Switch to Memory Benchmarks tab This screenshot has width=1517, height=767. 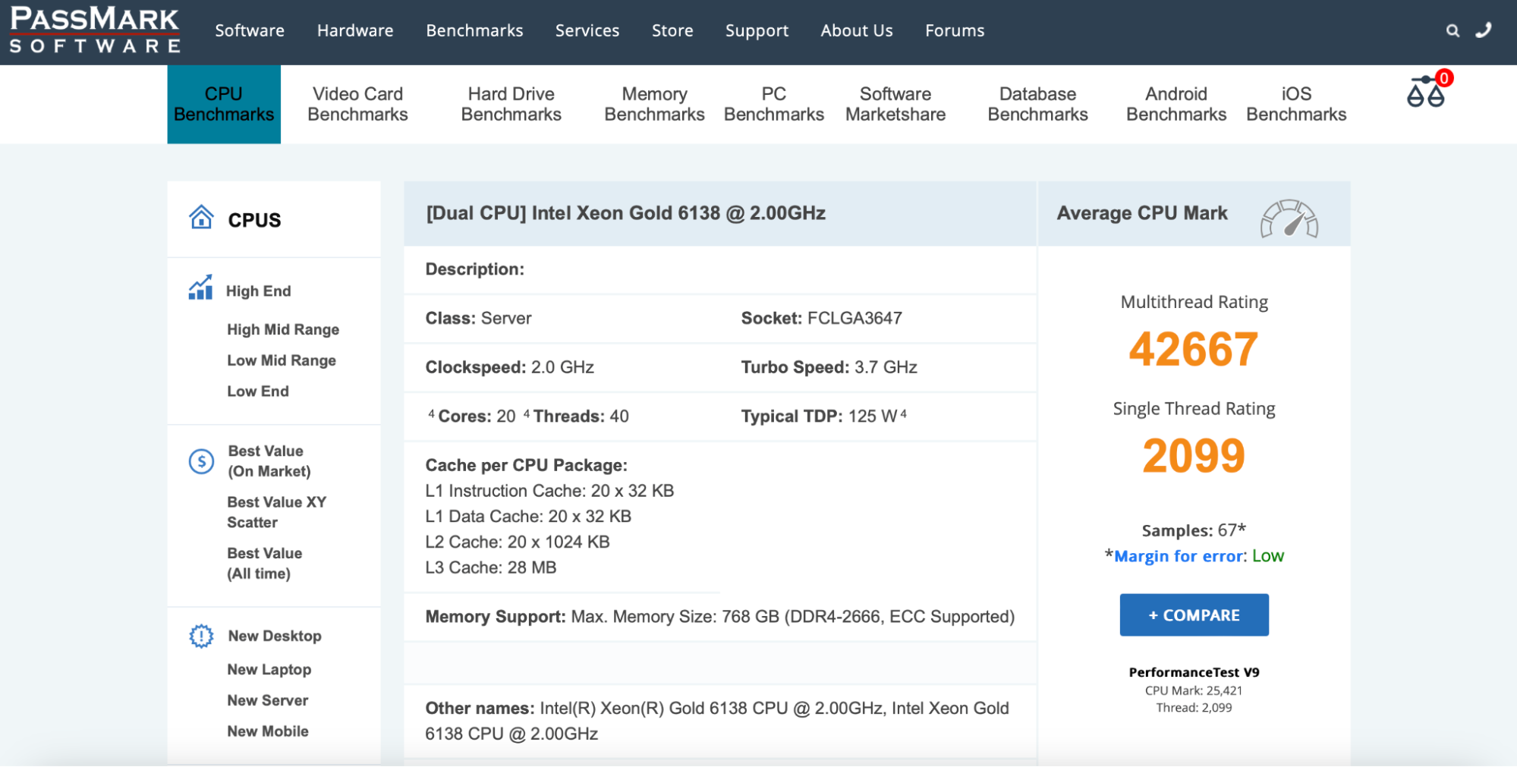[x=654, y=104]
